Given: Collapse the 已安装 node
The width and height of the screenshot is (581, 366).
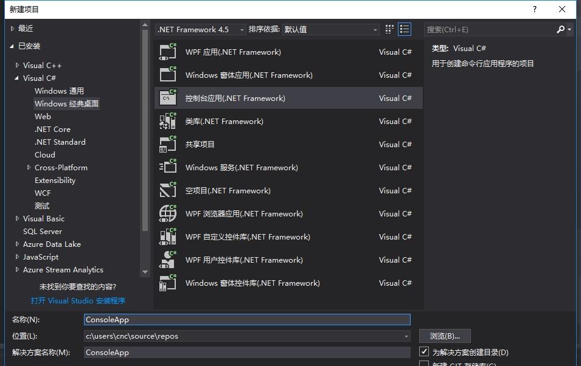Looking at the screenshot, I should [12, 46].
